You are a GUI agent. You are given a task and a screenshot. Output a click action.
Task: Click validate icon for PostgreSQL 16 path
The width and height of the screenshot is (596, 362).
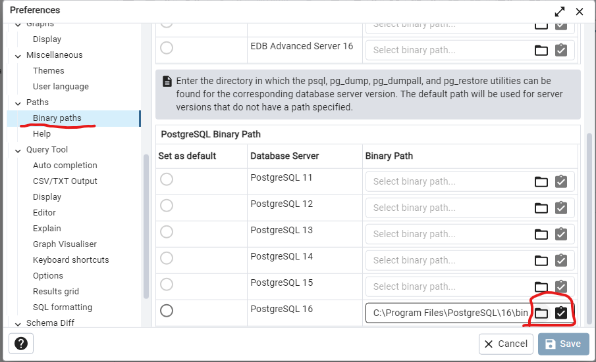pyautogui.click(x=560, y=313)
